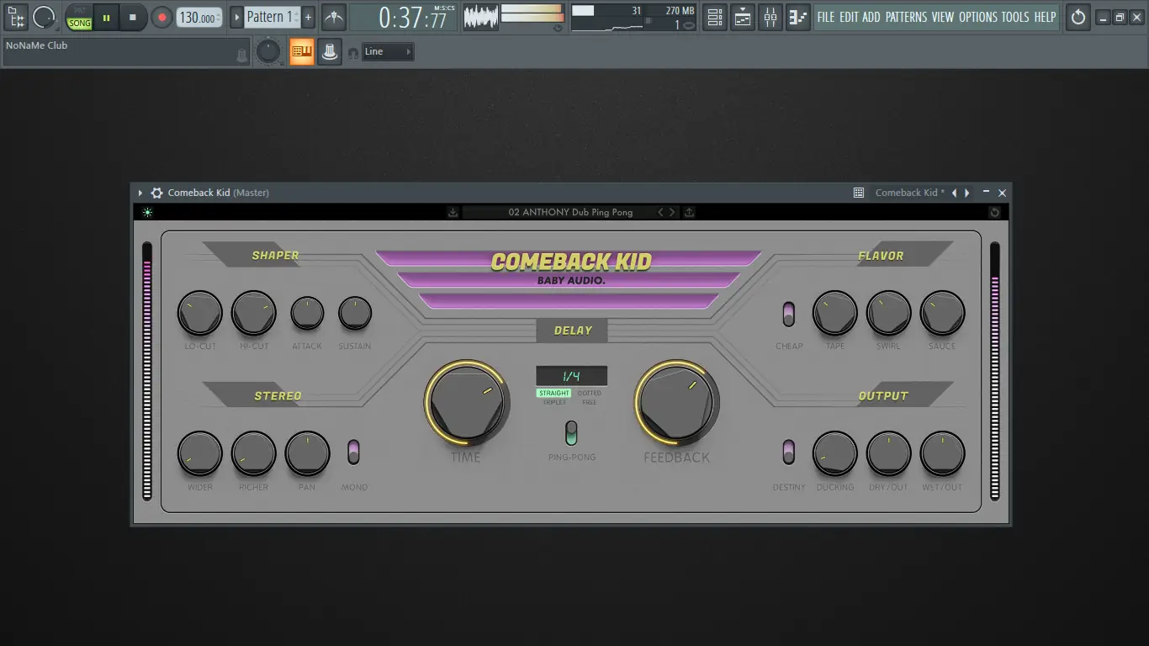Open the metronome/tempo tapper icon

coord(334,17)
